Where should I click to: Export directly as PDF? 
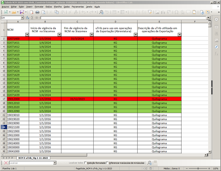pos(32,12)
